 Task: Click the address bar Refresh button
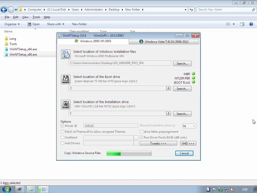(191, 10)
